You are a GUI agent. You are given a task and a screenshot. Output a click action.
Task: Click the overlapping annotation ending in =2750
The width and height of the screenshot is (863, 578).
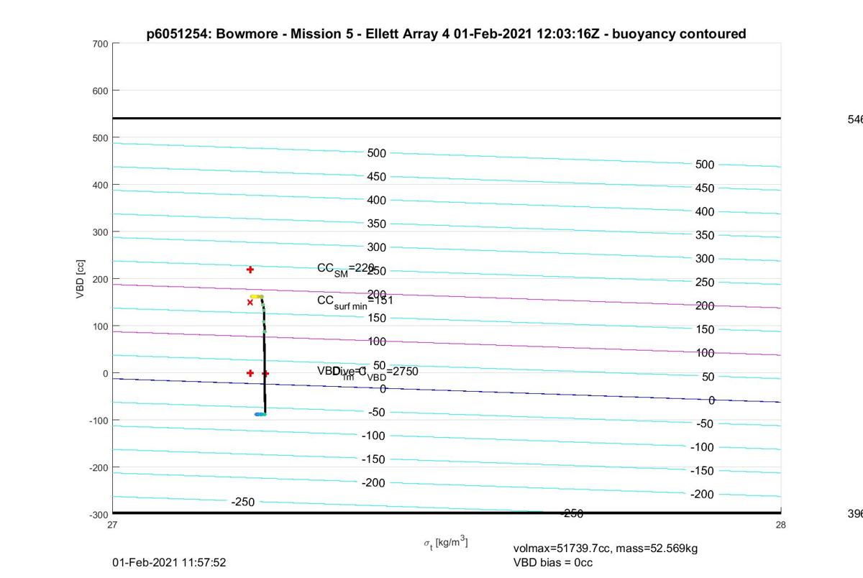367,372
